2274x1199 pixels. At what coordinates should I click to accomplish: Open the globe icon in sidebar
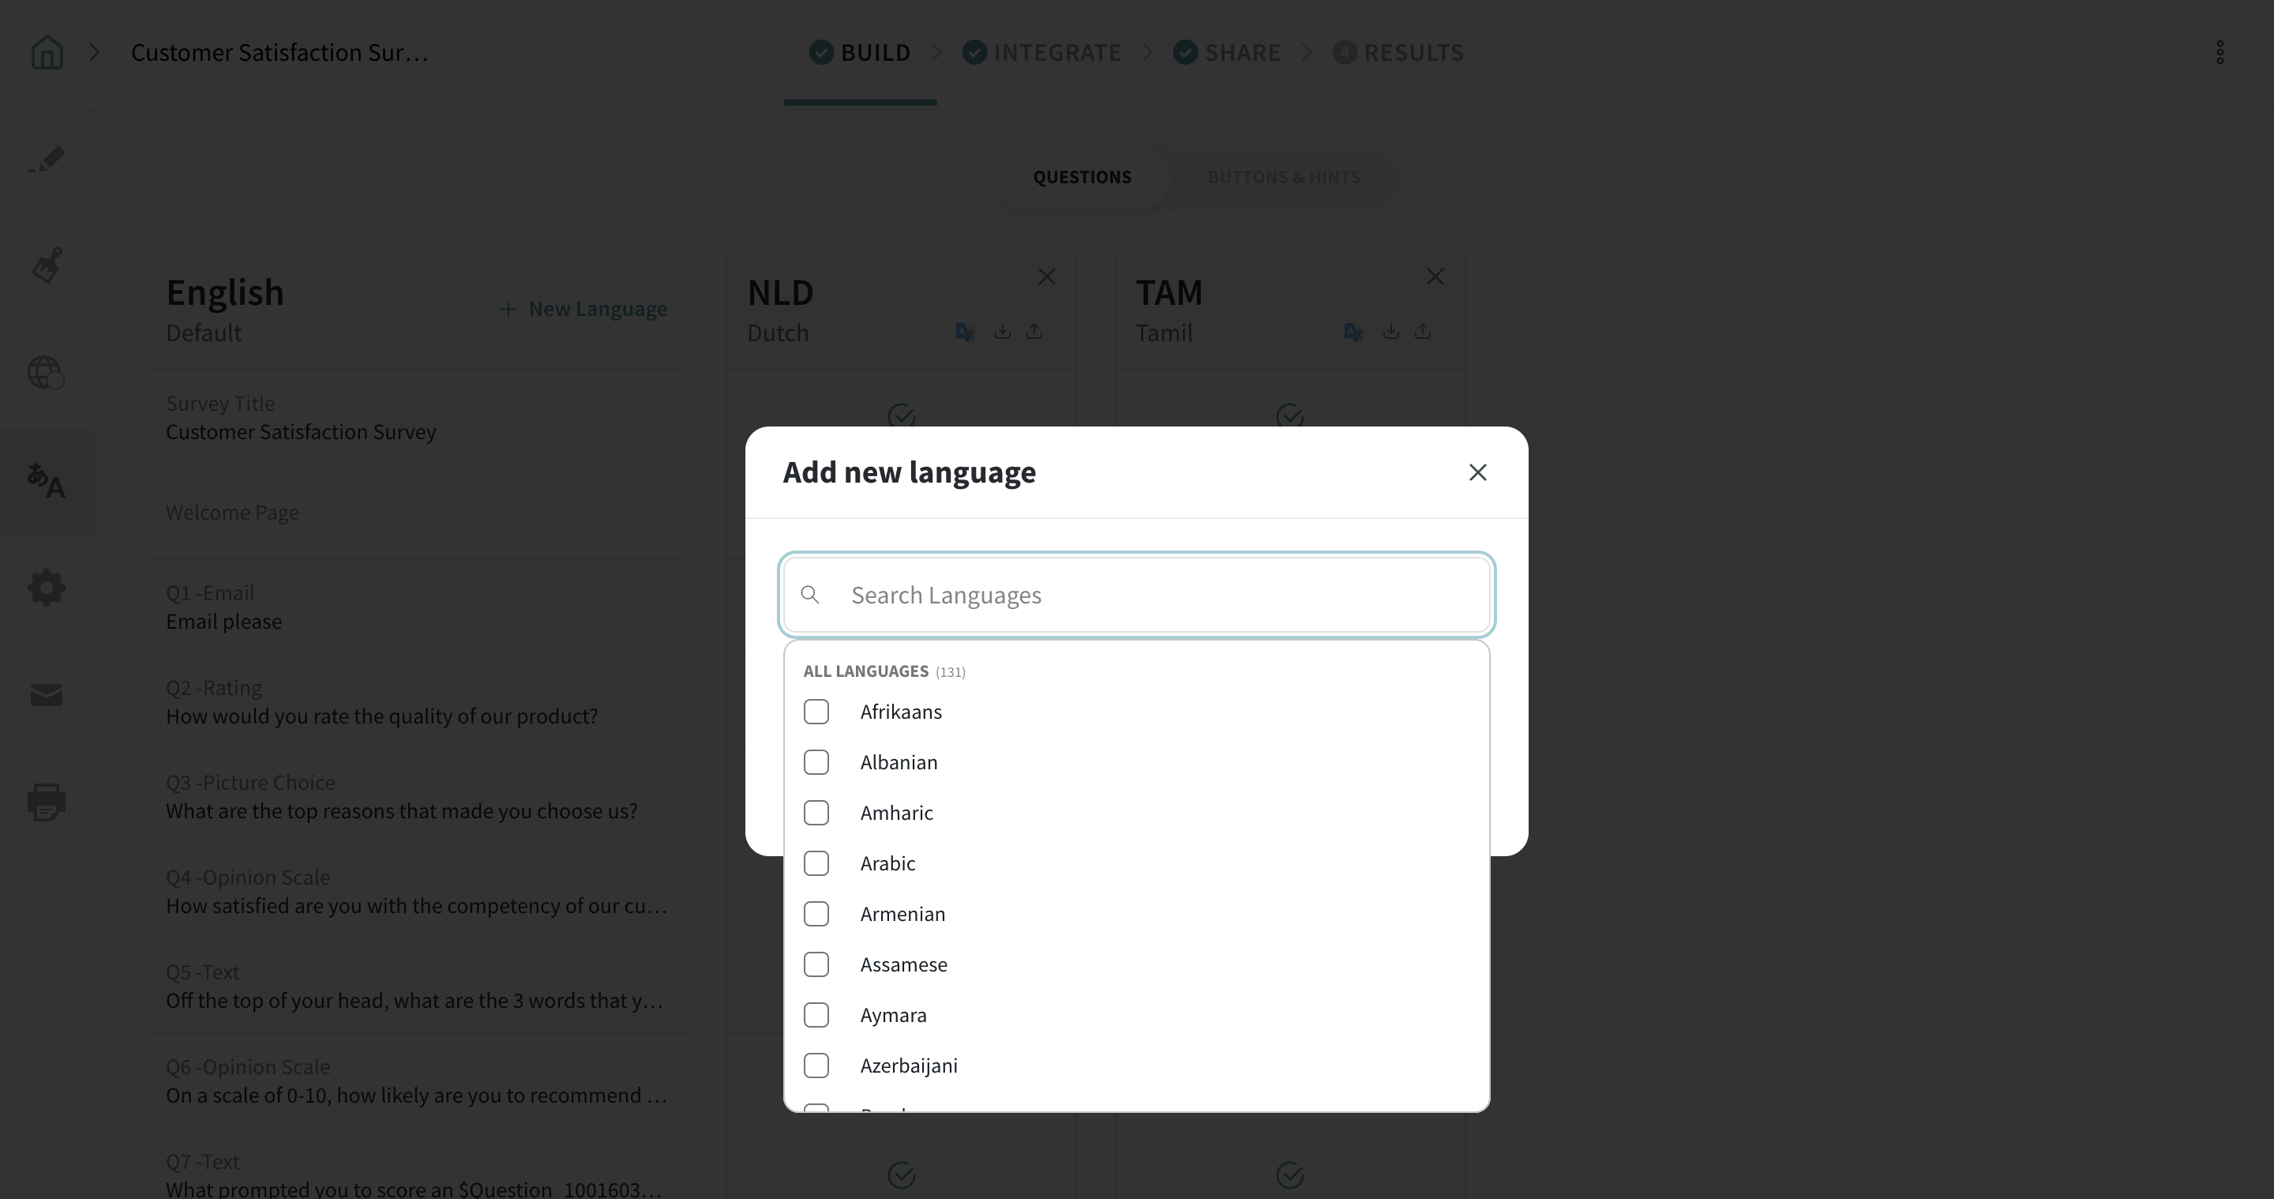(47, 373)
